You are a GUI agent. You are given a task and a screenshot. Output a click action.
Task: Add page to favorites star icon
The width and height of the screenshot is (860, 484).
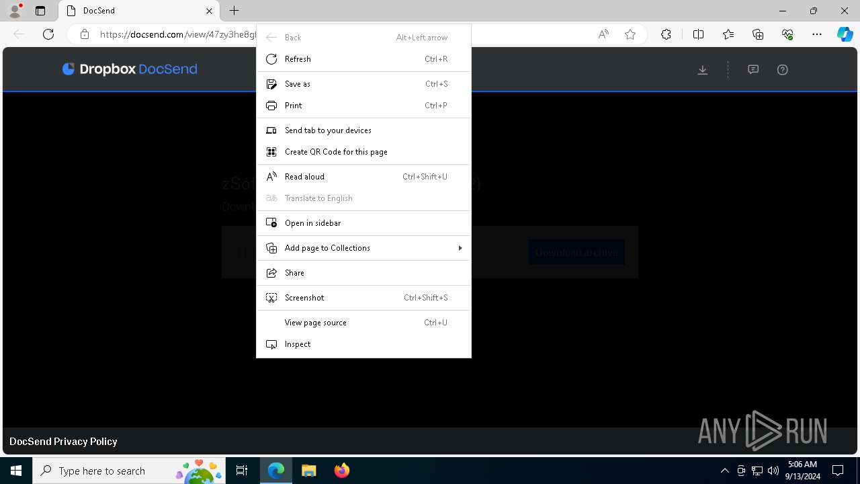click(x=630, y=34)
